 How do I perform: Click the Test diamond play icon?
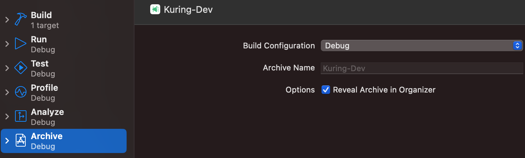pyautogui.click(x=21, y=68)
